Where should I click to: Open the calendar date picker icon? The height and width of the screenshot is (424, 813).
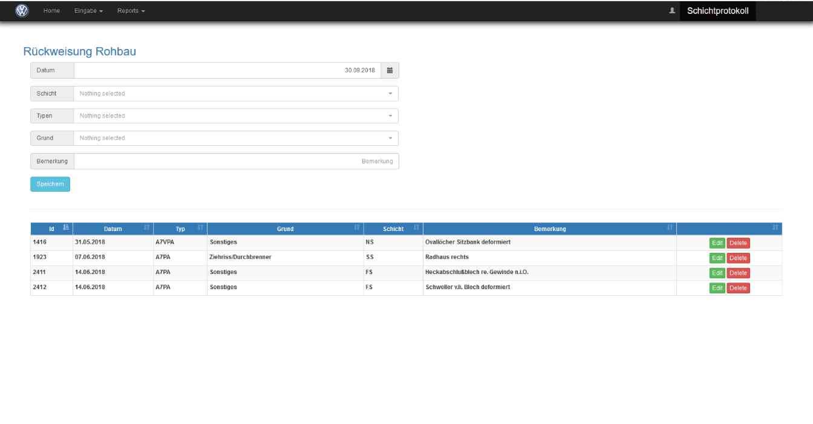pos(390,71)
